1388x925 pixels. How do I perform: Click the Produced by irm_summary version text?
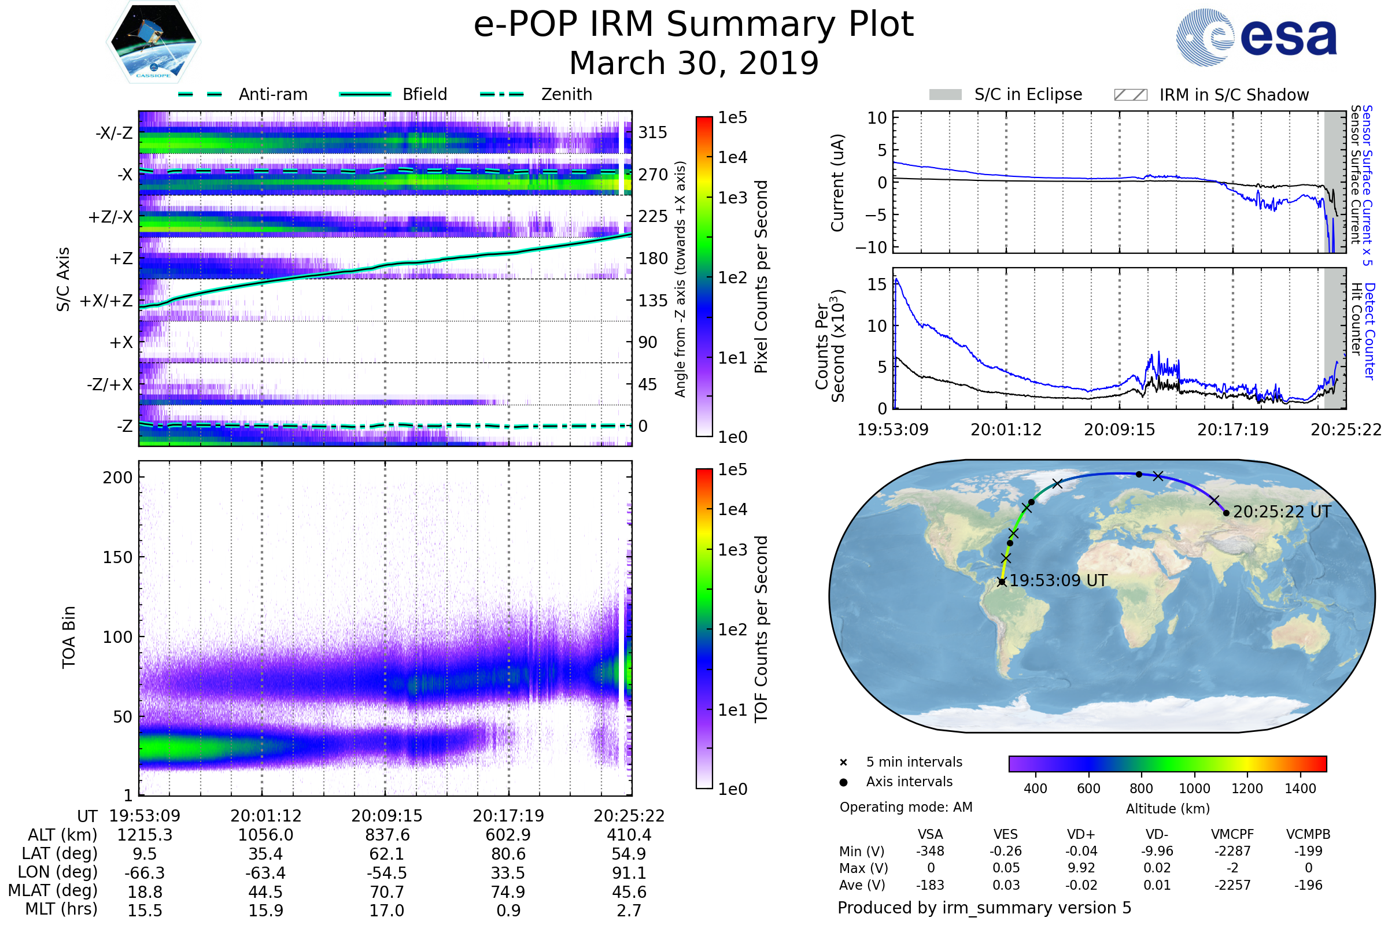click(x=984, y=908)
